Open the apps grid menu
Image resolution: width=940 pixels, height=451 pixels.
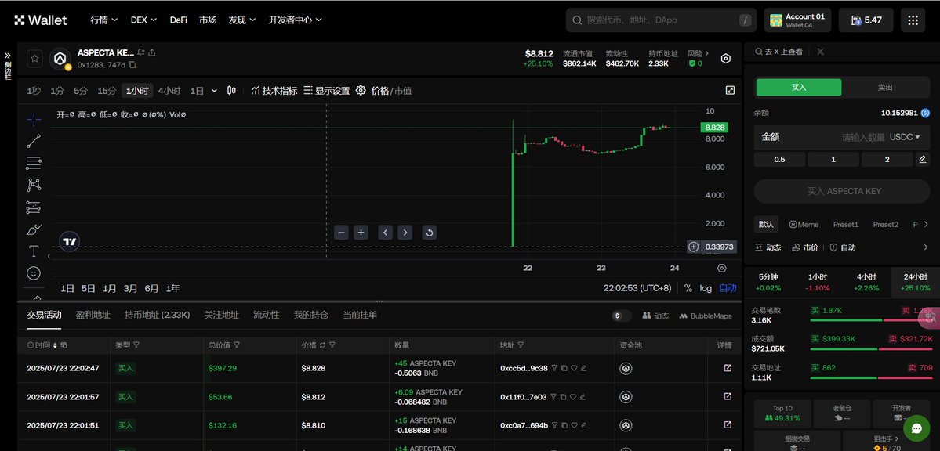point(913,20)
